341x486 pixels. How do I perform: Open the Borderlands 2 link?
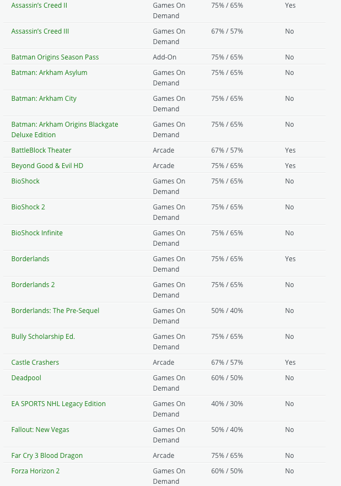tap(33, 285)
